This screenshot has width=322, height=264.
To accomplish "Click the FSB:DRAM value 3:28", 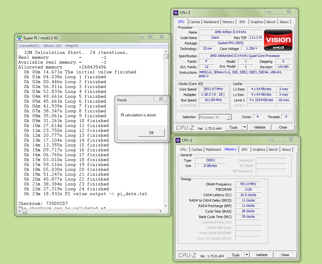I will click(248, 189).
